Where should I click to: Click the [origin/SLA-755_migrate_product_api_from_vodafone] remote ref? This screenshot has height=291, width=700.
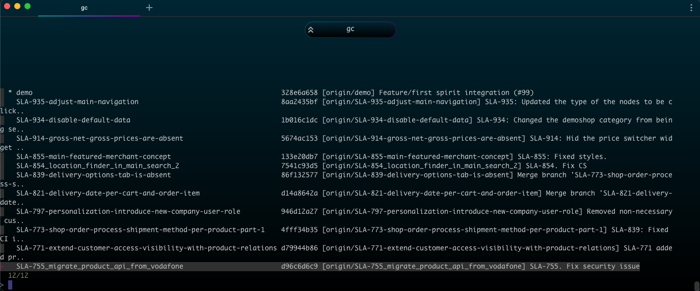pos(424,267)
